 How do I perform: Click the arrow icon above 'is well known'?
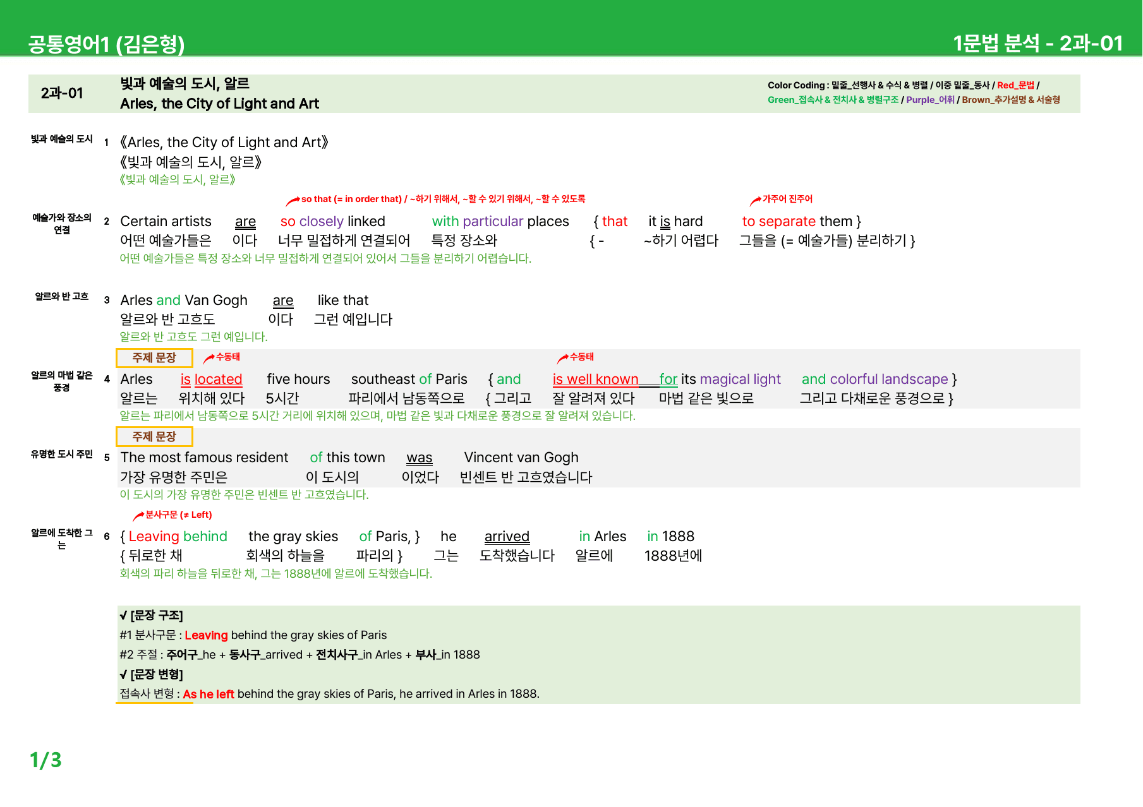point(562,359)
